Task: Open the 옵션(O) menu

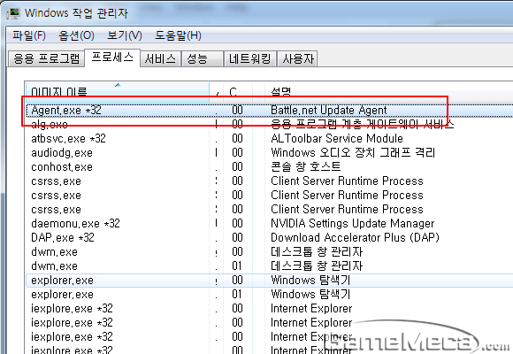Action: tap(76, 35)
